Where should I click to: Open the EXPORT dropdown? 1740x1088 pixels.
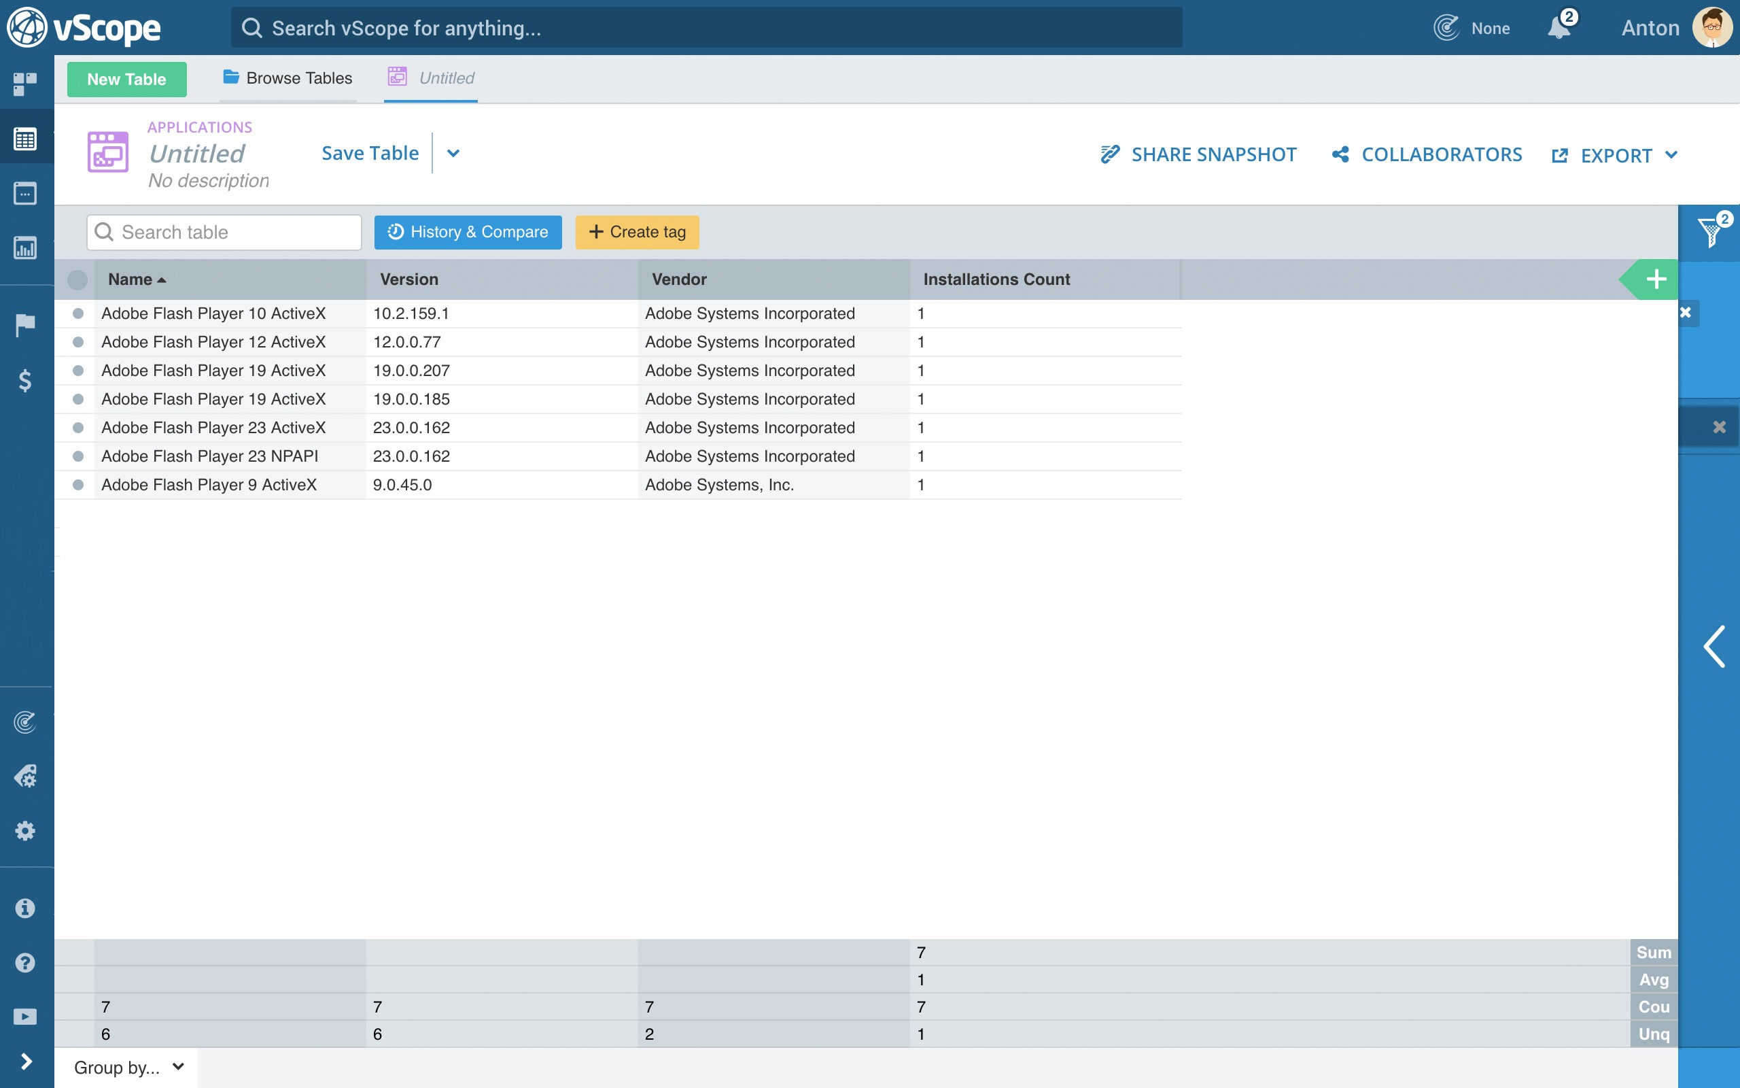coord(1615,155)
